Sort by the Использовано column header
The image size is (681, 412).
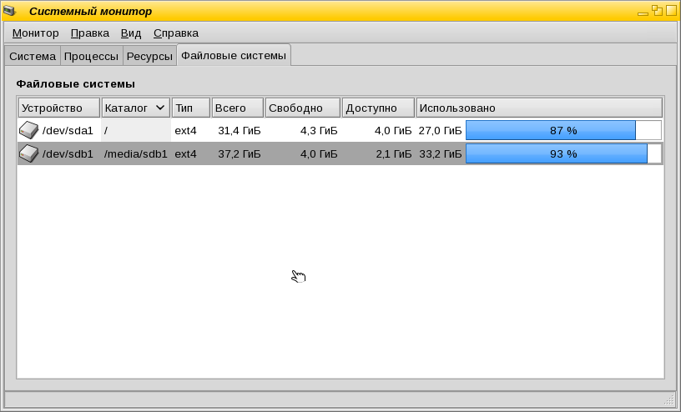click(539, 108)
